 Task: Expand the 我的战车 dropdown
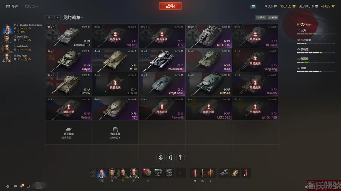(x=73, y=17)
